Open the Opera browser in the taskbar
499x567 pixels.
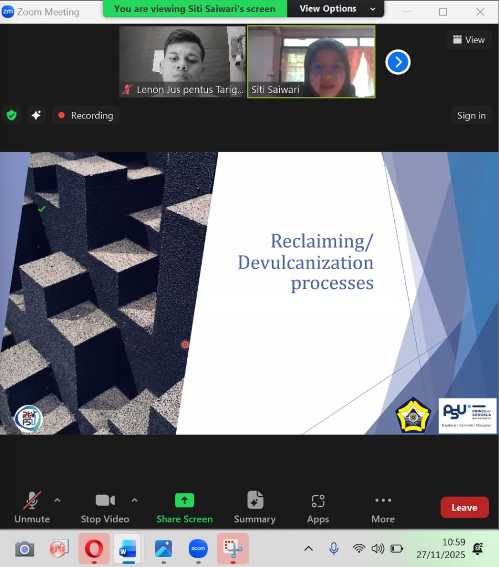94,549
